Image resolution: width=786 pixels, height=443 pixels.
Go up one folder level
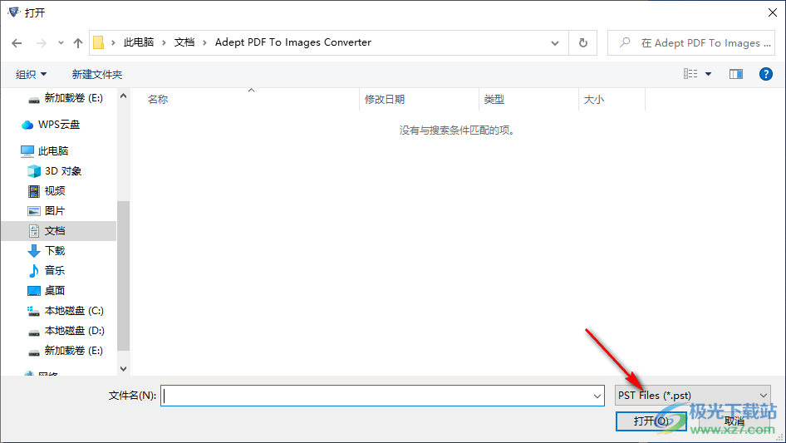(x=78, y=43)
